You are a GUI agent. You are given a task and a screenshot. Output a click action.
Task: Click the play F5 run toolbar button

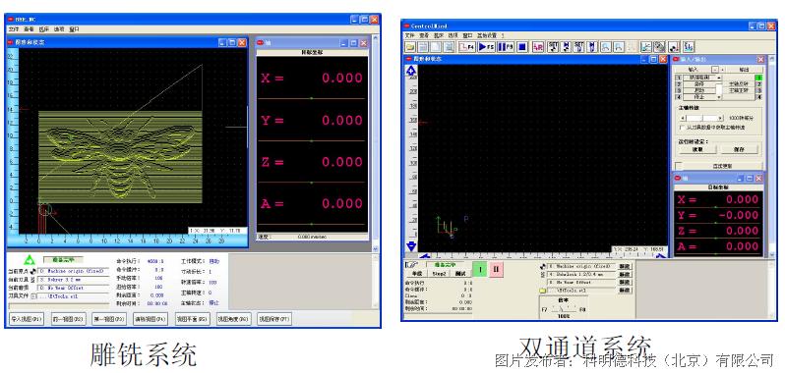coord(486,47)
